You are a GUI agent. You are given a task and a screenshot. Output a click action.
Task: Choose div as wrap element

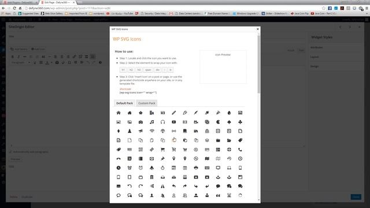tap(157, 70)
